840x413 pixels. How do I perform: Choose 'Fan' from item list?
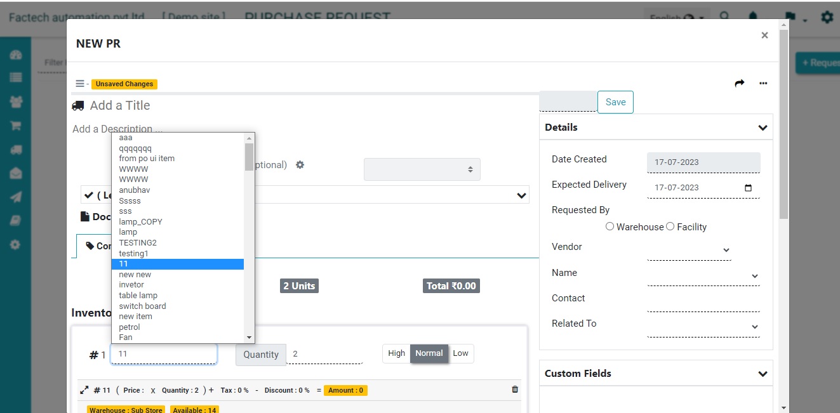pos(178,338)
